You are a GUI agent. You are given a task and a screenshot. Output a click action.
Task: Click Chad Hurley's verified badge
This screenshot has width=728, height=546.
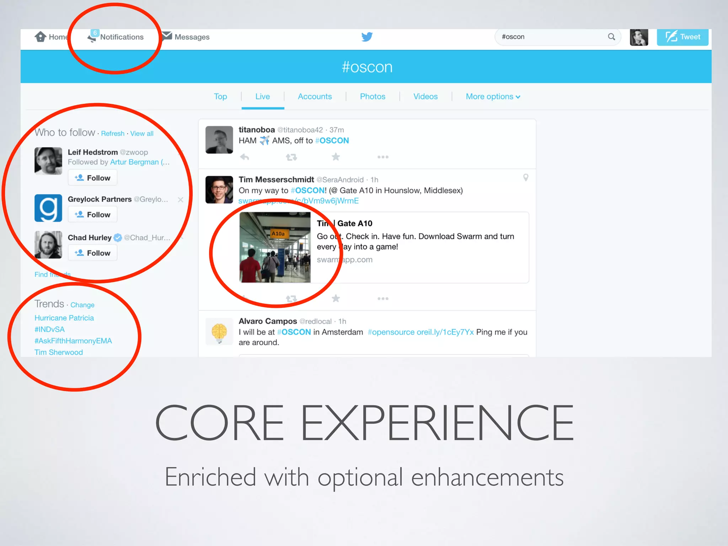(x=118, y=238)
